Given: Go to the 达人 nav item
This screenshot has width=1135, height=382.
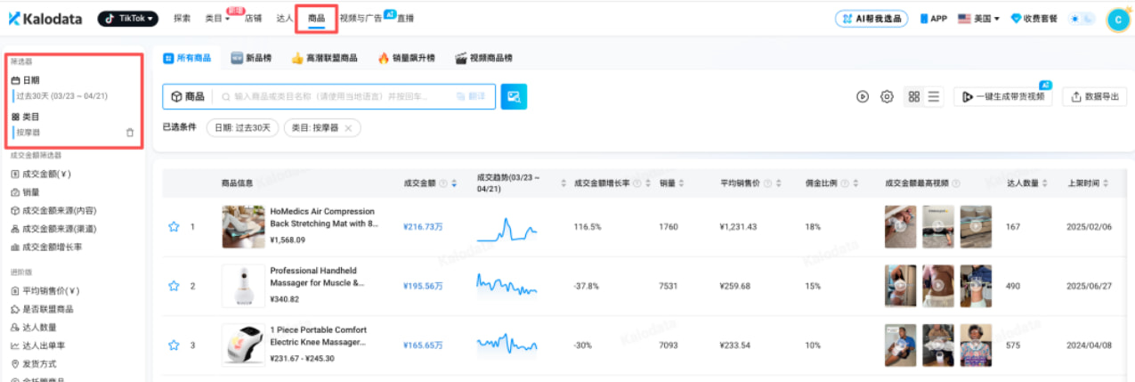Looking at the screenshot, I should [x=284, y=18].
